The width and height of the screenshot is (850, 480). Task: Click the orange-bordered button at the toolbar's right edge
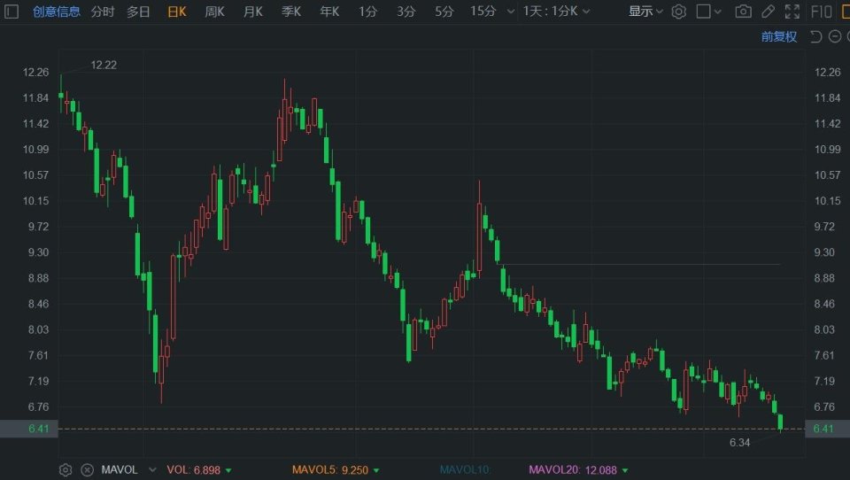846,12
